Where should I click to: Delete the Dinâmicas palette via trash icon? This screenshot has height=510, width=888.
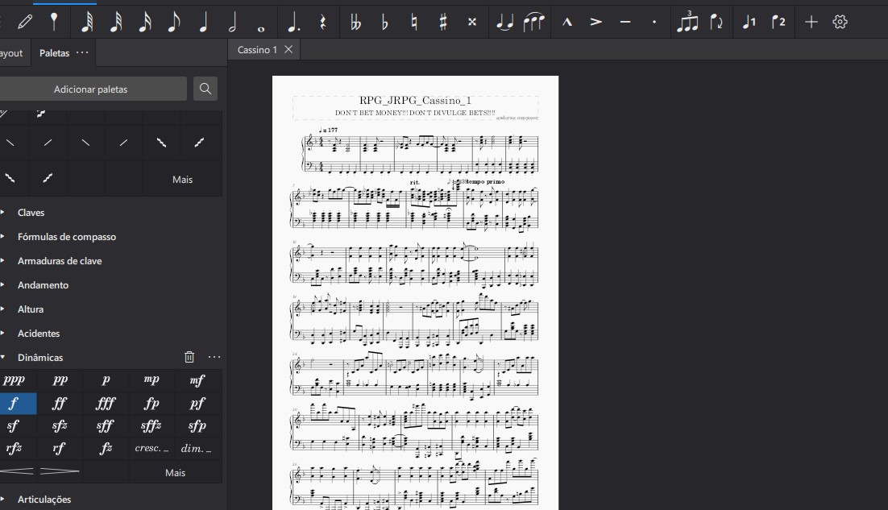[x=189, y=357]
